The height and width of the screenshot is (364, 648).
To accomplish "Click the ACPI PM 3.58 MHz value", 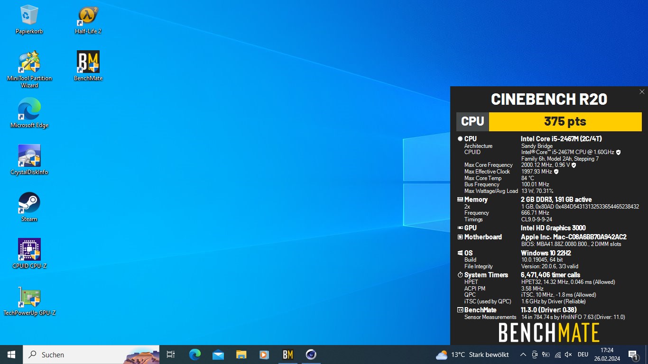I will (x=532, y=288).
